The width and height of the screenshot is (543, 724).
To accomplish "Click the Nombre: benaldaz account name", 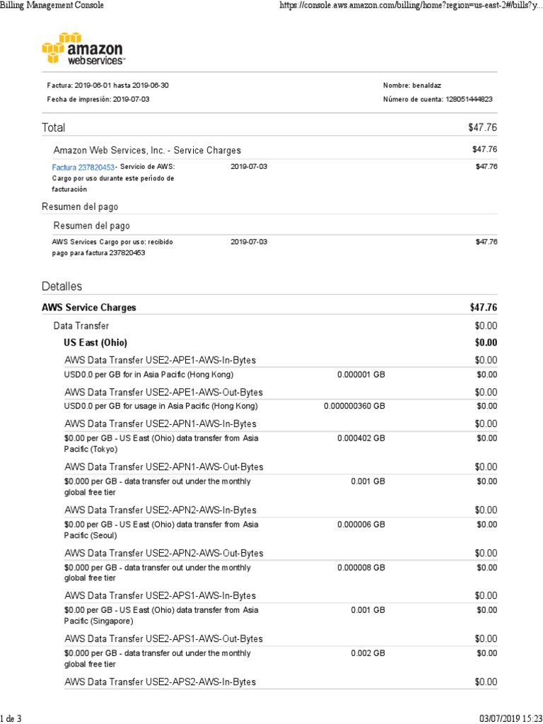I will coord(414,86).
